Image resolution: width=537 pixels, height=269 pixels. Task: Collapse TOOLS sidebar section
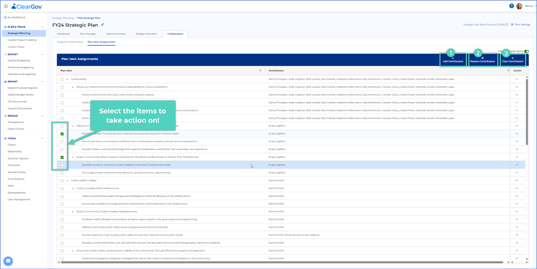42,138
